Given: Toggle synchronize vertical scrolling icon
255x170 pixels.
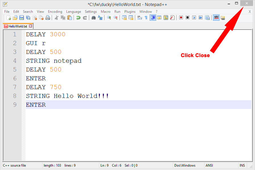Looking at the screenshot, I should click(124, 18).
